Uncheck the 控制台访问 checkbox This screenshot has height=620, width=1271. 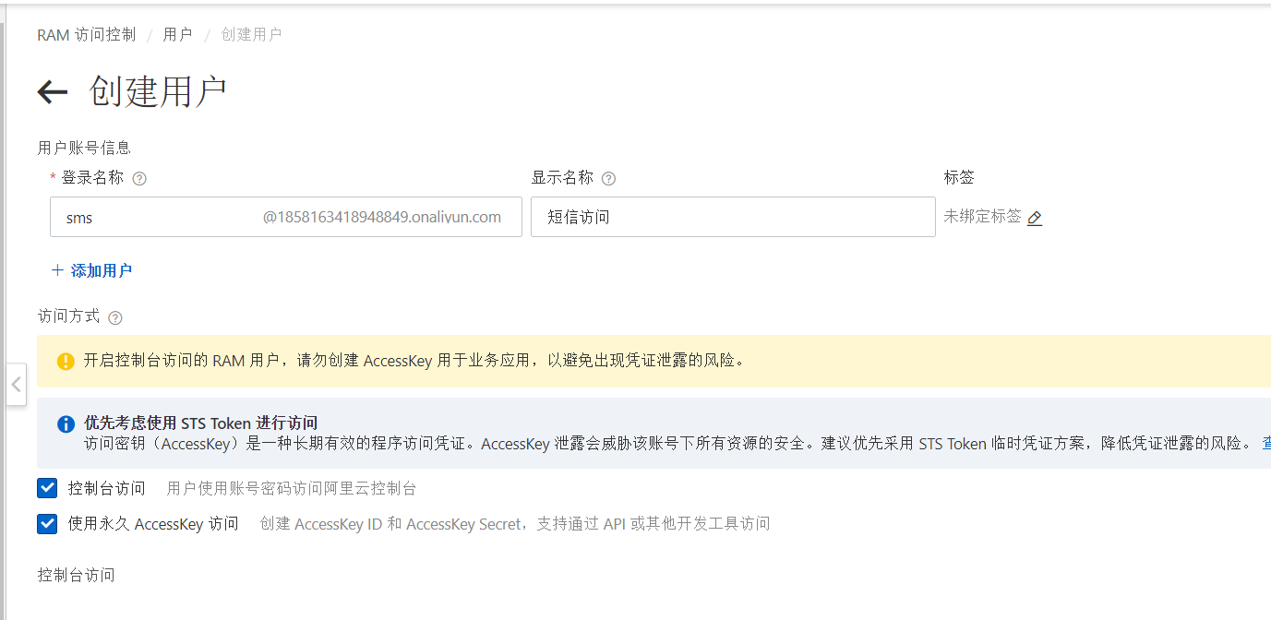point(47,488)
